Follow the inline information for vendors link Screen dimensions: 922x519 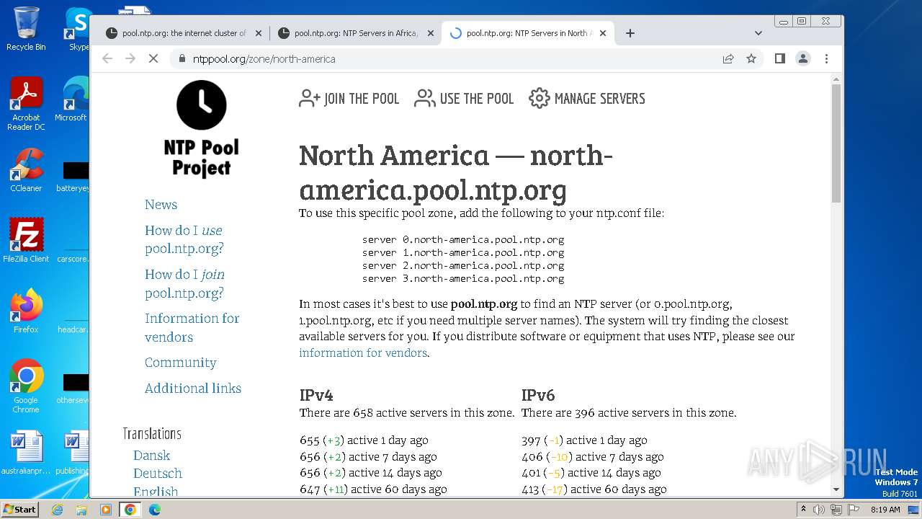(x=363, y=352)
